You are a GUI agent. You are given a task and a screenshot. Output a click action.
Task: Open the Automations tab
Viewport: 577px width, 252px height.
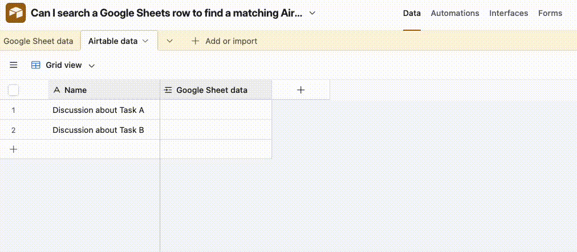(x=455, y=13)
